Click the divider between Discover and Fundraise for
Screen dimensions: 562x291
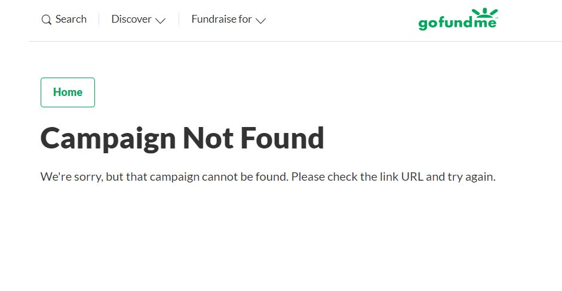pos(179,19)
